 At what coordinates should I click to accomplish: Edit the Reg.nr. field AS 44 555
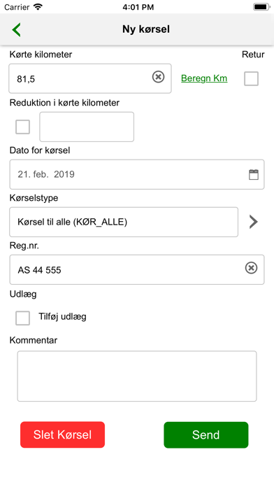click(x=137, y=269)
